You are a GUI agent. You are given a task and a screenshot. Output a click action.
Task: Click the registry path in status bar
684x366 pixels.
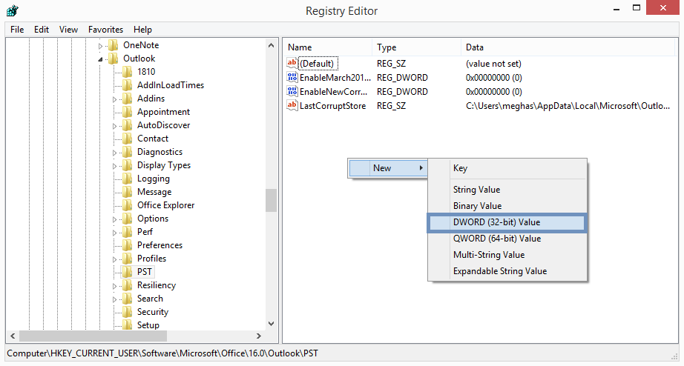tap(162, 353)
